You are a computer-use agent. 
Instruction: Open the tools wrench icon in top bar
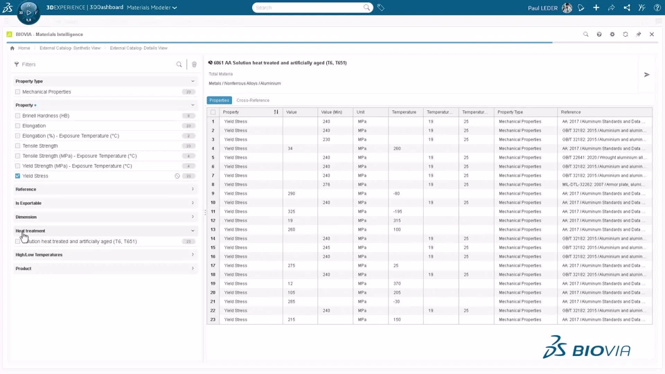(641, 8)
